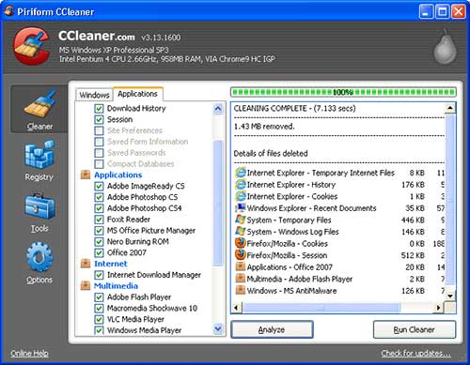The image size is (470, 365).
Task: Open the Options gear icon
Action: point(39,257)
